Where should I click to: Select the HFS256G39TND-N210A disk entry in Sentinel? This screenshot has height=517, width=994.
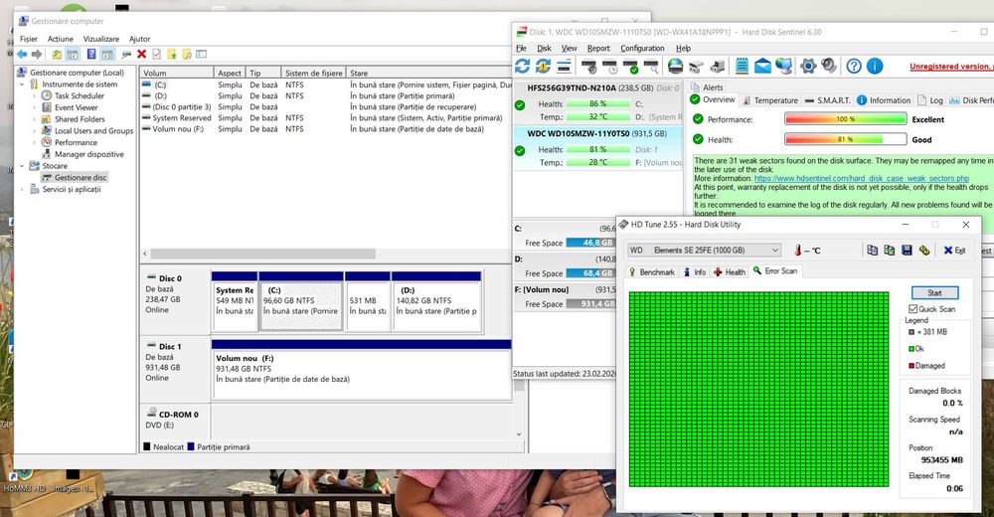point(597,103)
